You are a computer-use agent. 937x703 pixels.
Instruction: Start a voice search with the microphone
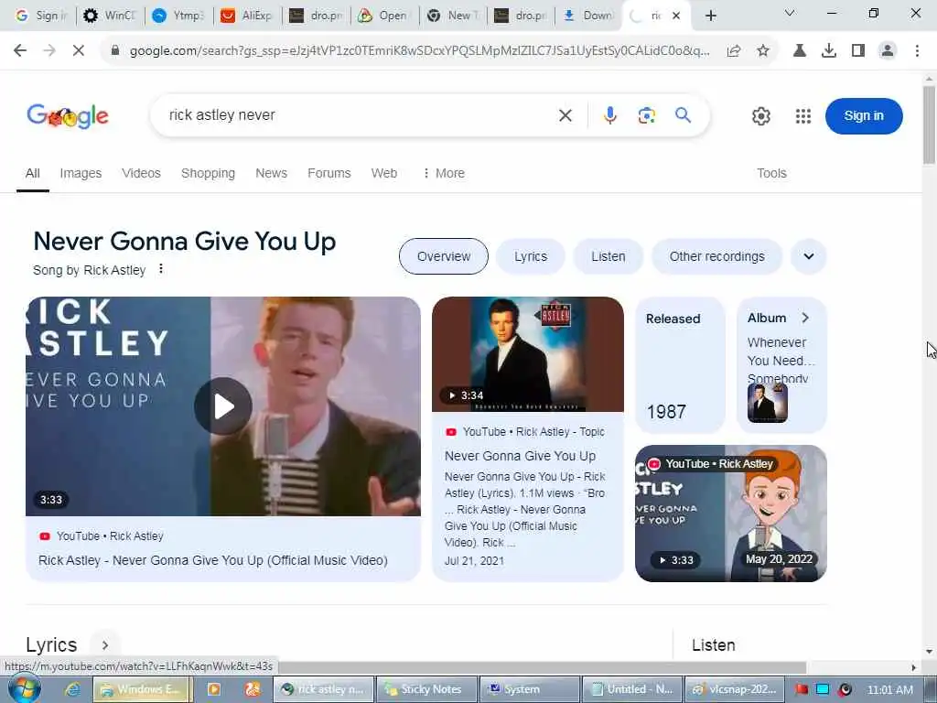click(x=609, y=115)
